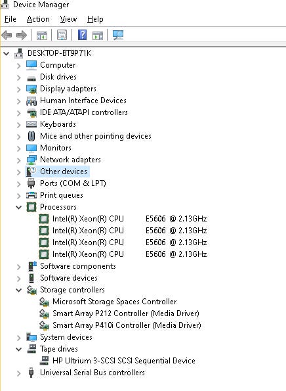Click the Back arrow toolbar icon
Image resolution: width=286 pixels, height=391 pixels.
coord(7,35)
